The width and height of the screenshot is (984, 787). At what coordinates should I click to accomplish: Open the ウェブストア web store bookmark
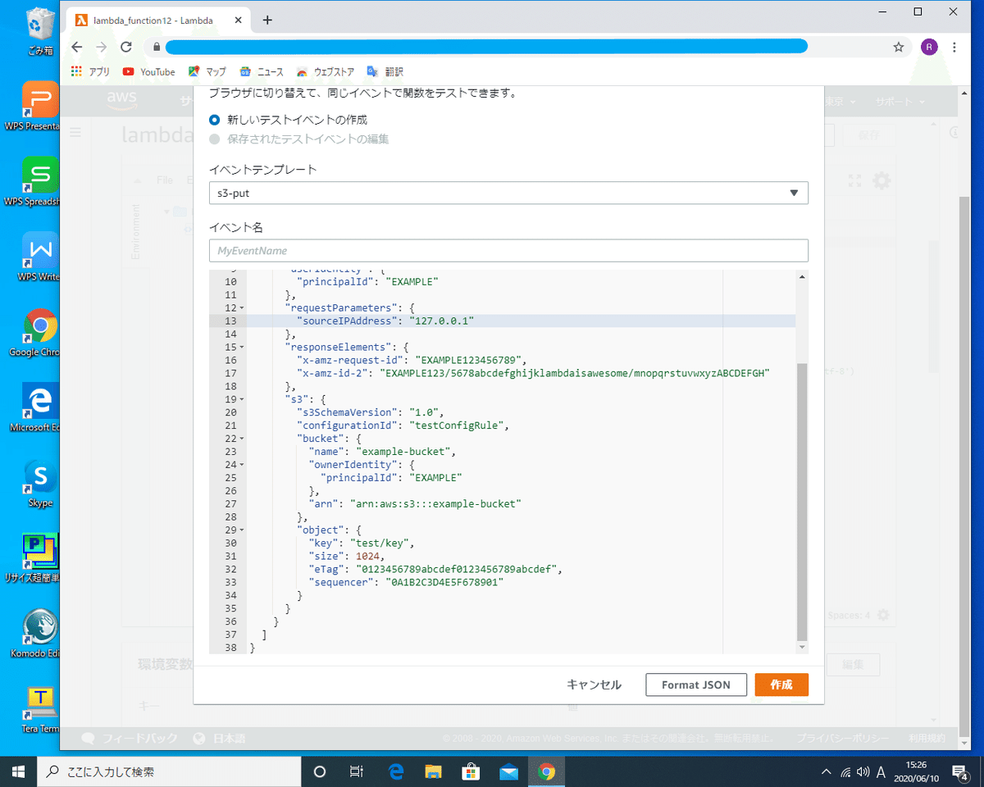(326, 72)
